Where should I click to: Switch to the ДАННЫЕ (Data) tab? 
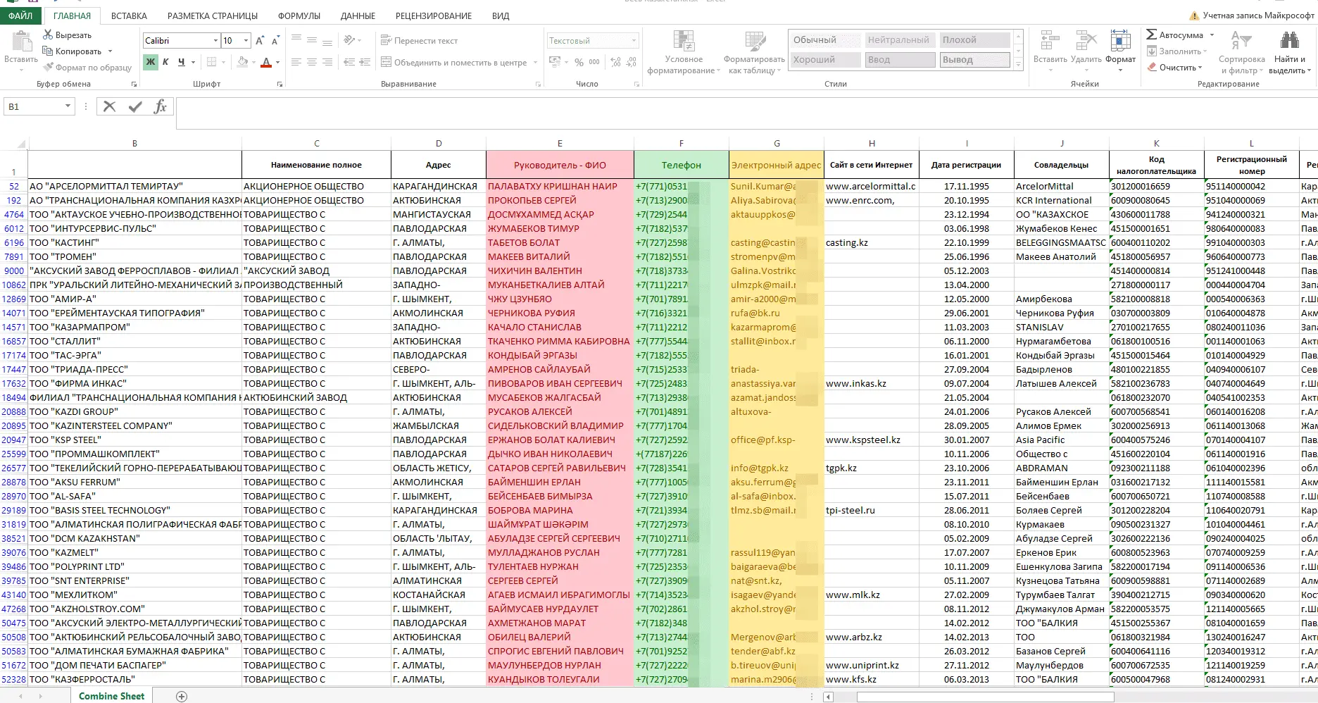(358, 15)
